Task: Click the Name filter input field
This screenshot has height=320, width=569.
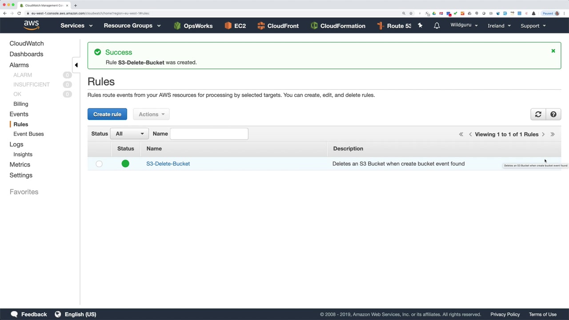Action: pyautogui.click(x=209, y=134)
